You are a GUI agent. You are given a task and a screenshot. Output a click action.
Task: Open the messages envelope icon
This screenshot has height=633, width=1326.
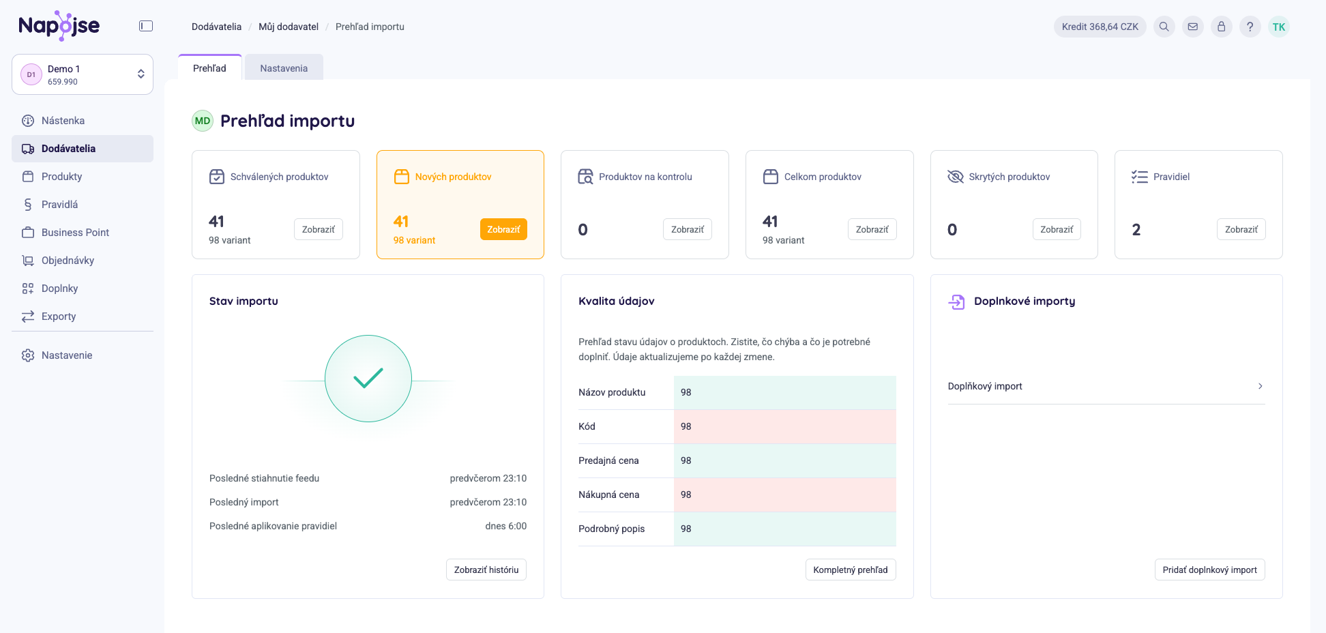(1192, 27)
